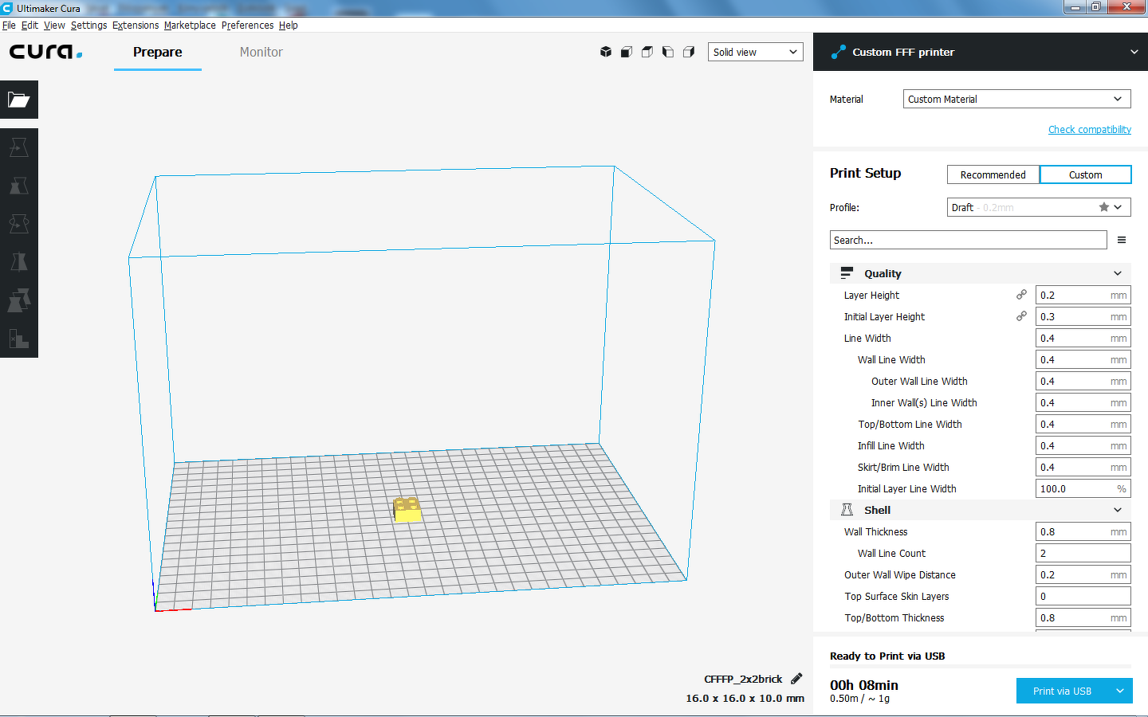Follow the Check compatibility link
This screenshot has width=1148, height=717.
(1090, 129)
